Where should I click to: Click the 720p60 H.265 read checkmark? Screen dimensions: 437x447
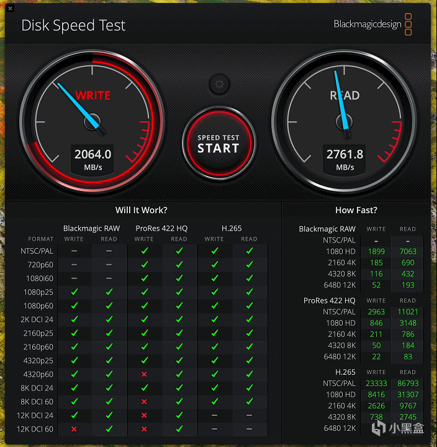[x=250, y=264]
